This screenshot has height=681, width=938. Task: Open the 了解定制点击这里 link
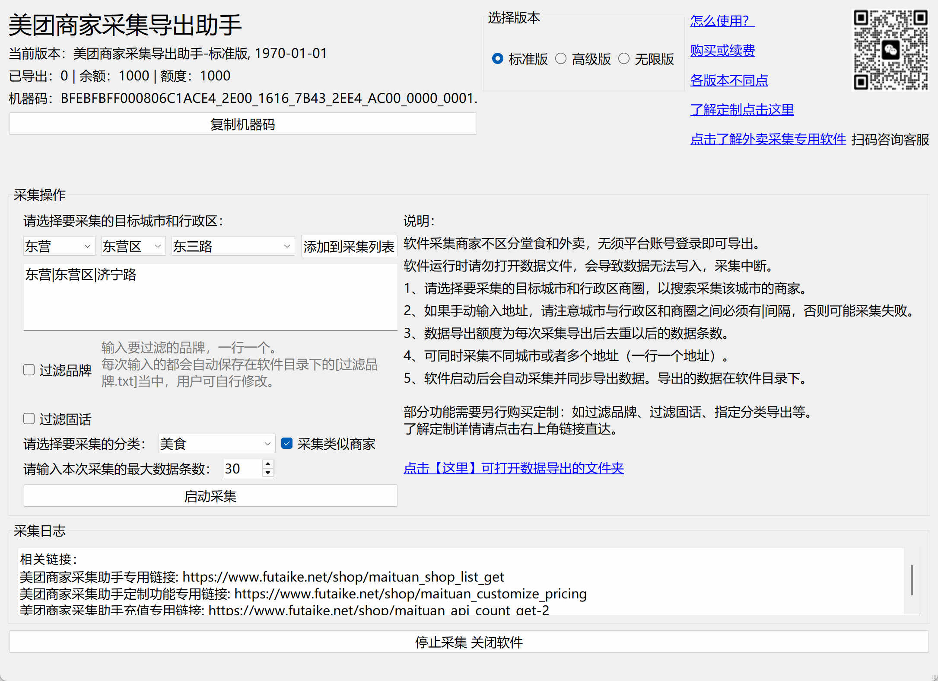click(x=742, y=109)
